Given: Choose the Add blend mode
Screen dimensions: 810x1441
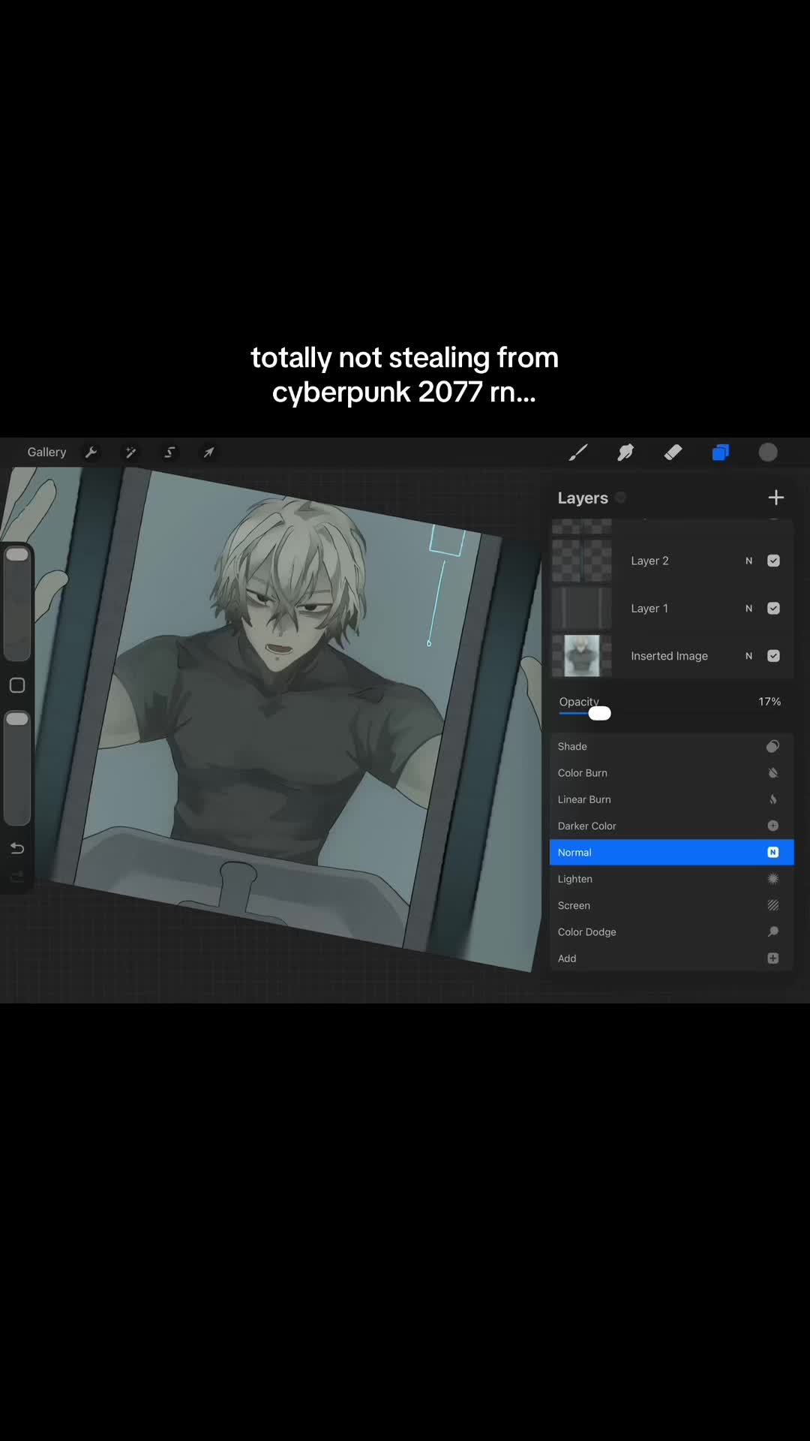Looking at the screenshot, I should click(671, 958).
